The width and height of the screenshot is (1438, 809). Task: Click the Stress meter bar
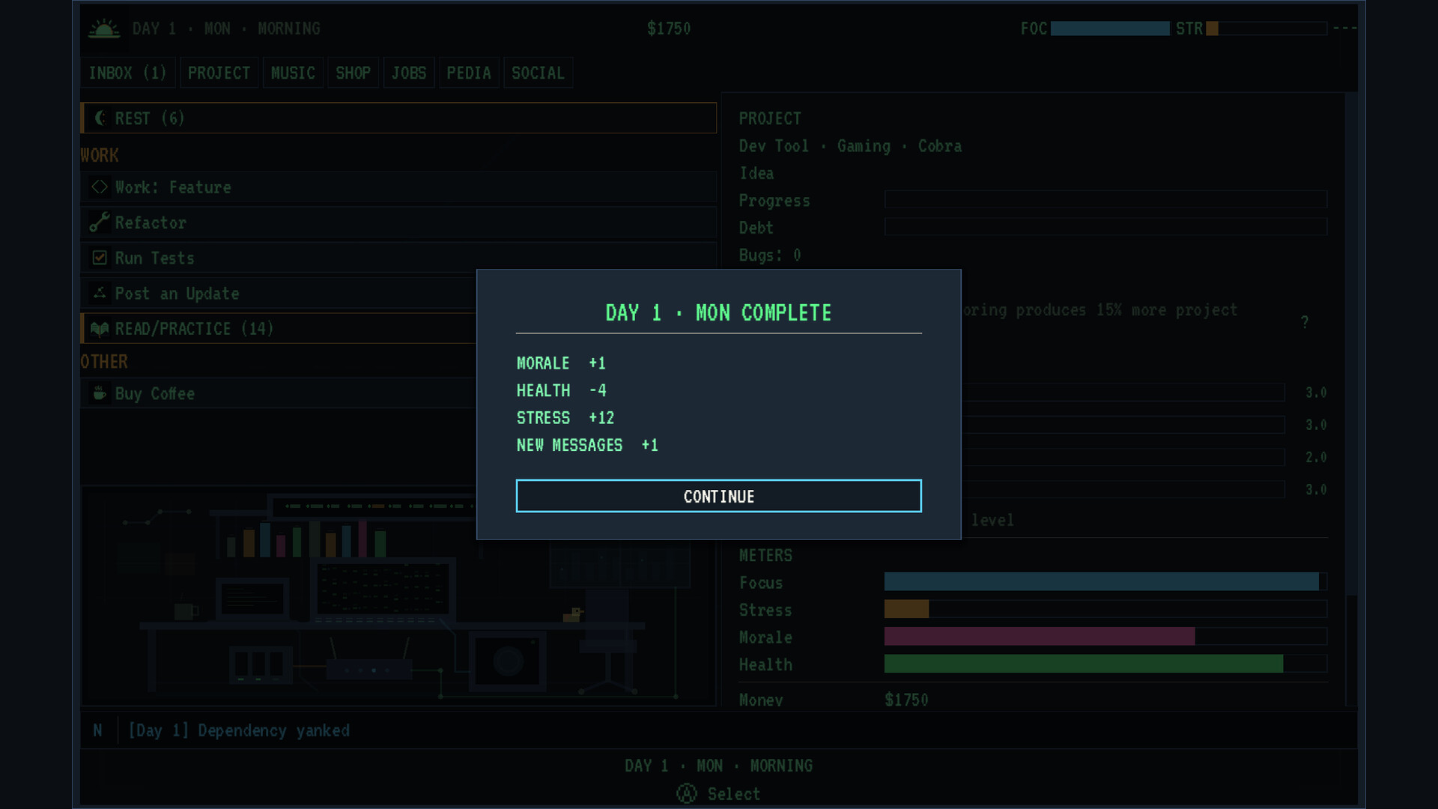[1105, 609]
